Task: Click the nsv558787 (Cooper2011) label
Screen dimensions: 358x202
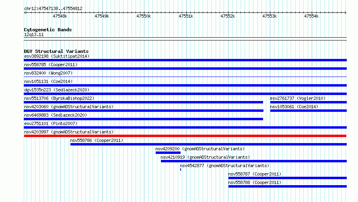Action: click(255, 174)
